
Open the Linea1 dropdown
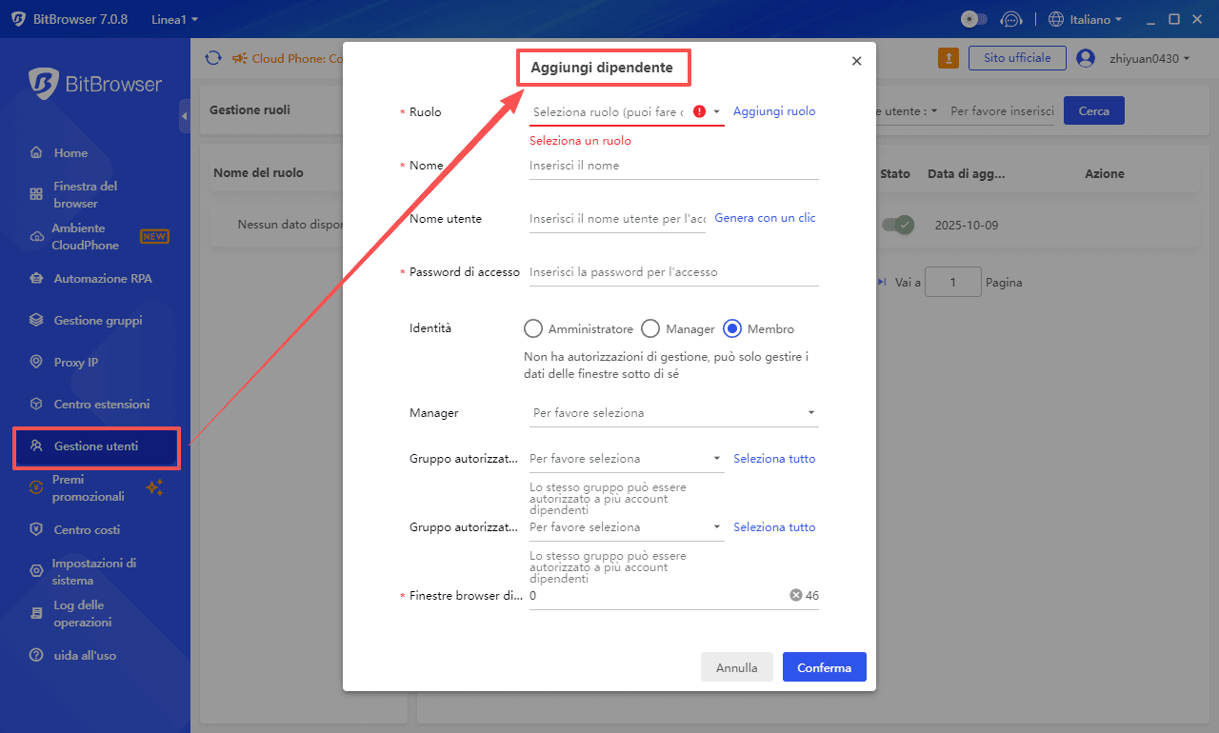pyautogui.click(x=173, y=18)
